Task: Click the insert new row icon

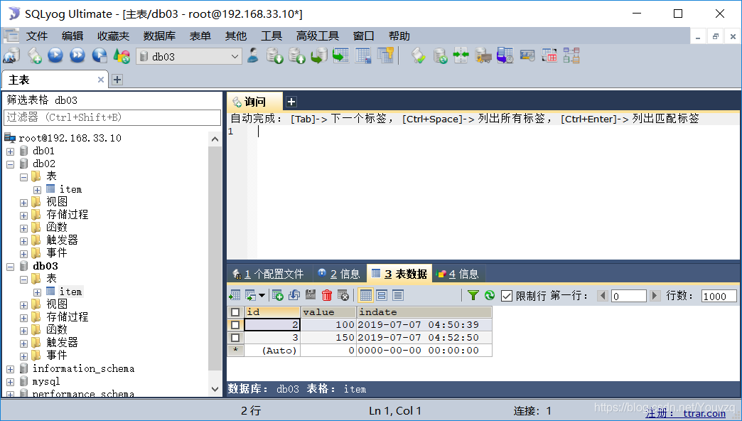Action: click(278, 296)
